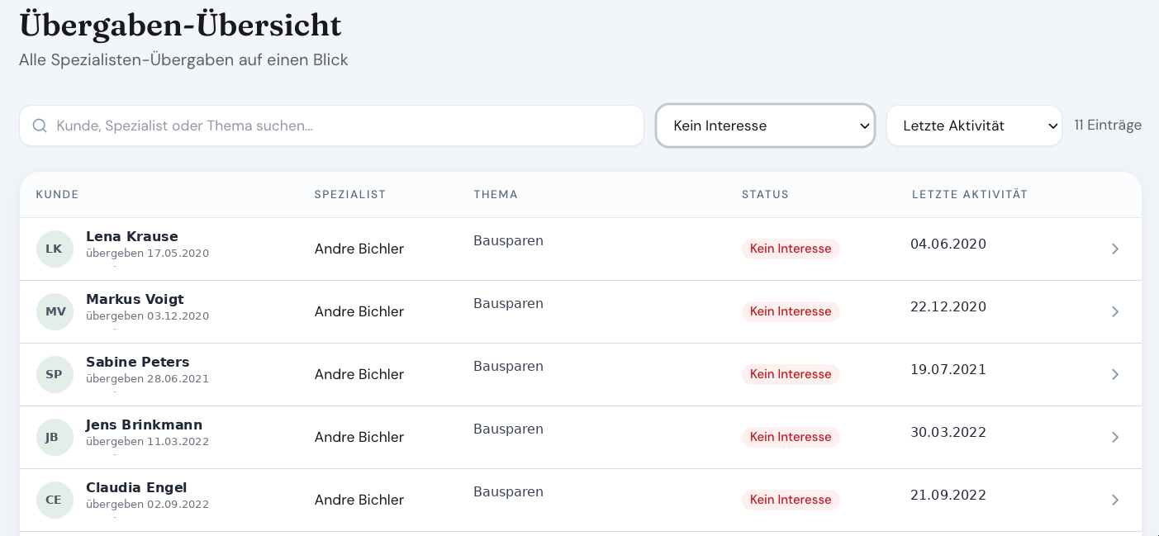Click the LK avatar circle
Viewport: 1159px width, 536px height.
55,249
